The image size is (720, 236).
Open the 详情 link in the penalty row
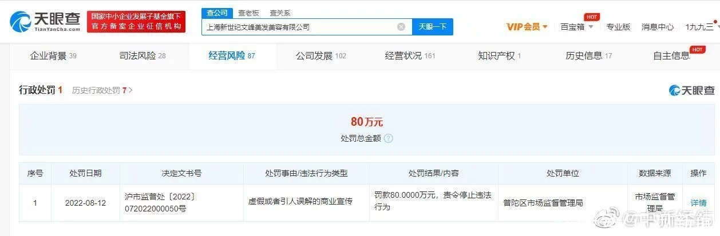point(698,203)
